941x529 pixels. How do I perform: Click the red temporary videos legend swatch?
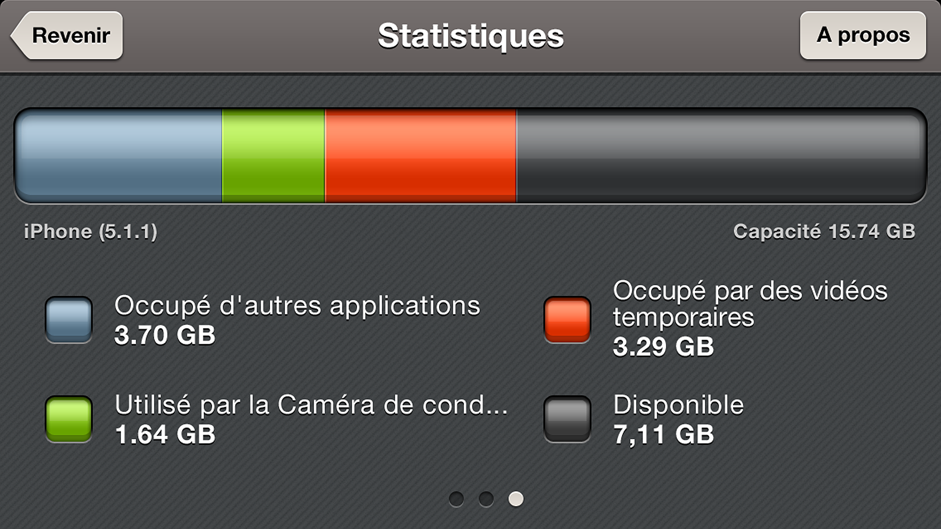pyautogui.click(x=567, y=320)
